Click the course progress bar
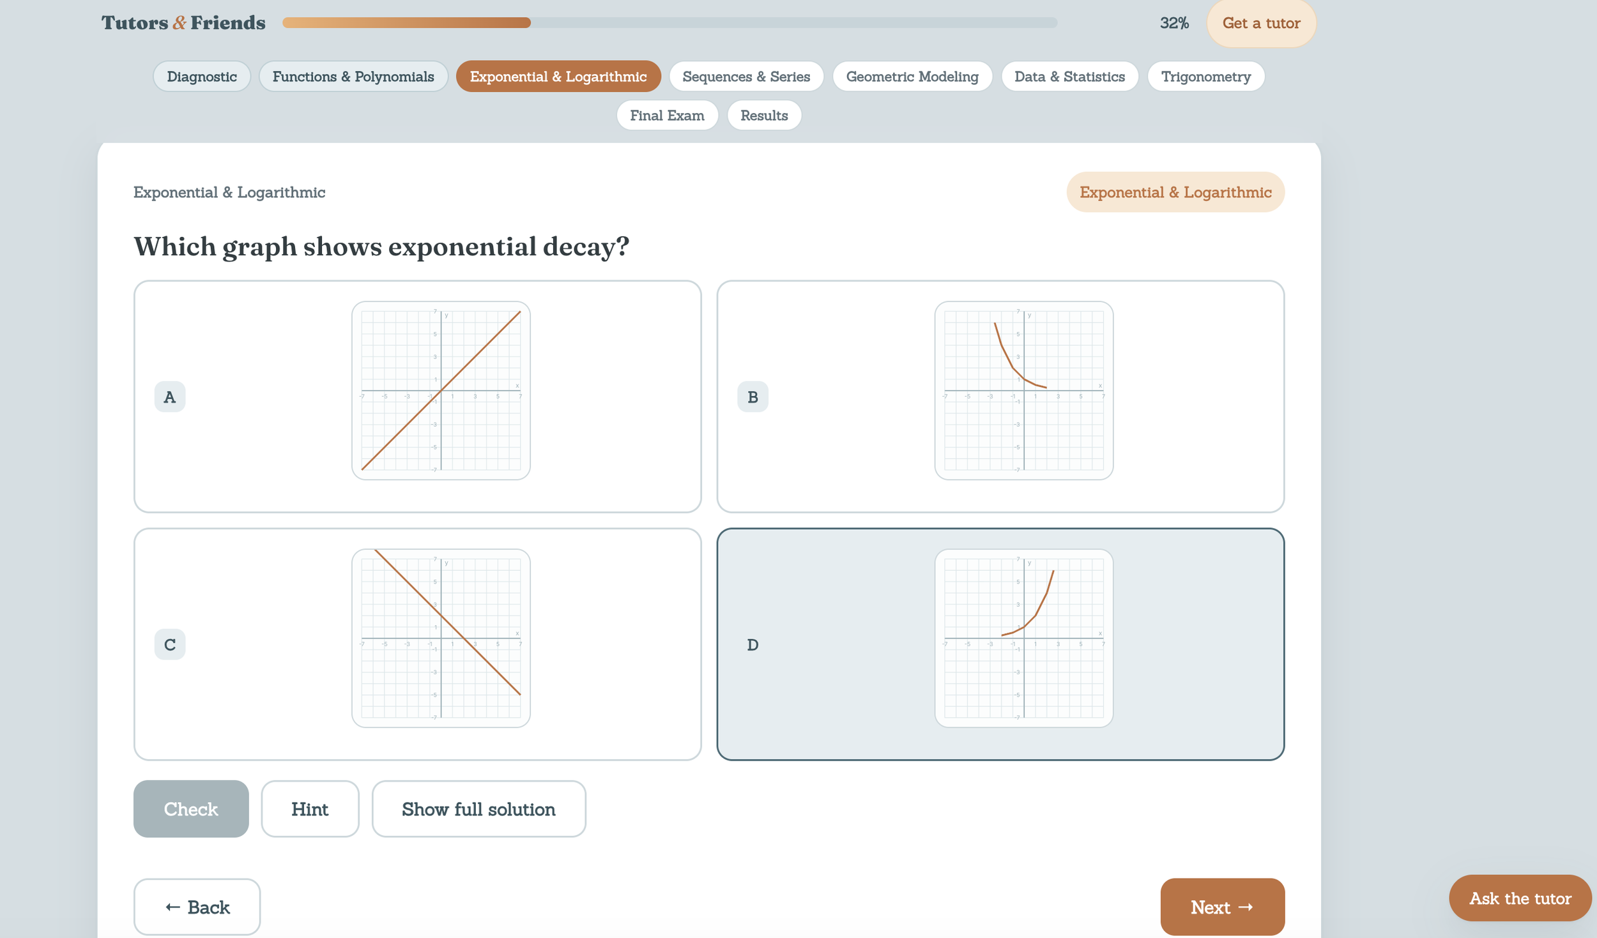Image resolution: width=1597 pixels, height=938 pixels. 669,23
